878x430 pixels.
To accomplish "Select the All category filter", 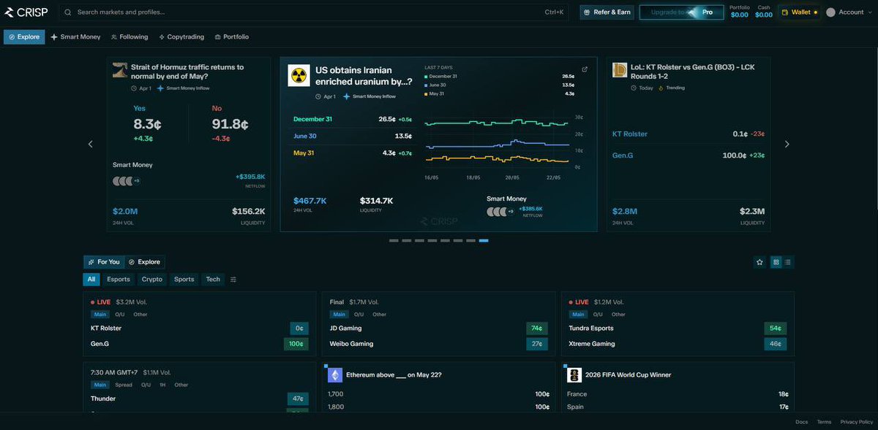I will pos(91,280).
